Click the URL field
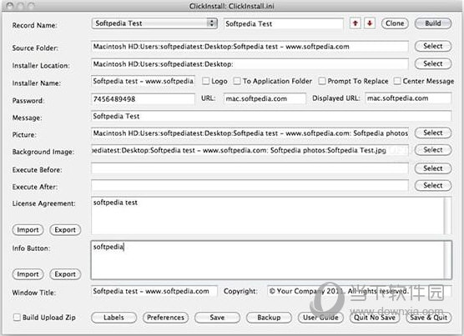464x336 pixels. pos(265,98)
